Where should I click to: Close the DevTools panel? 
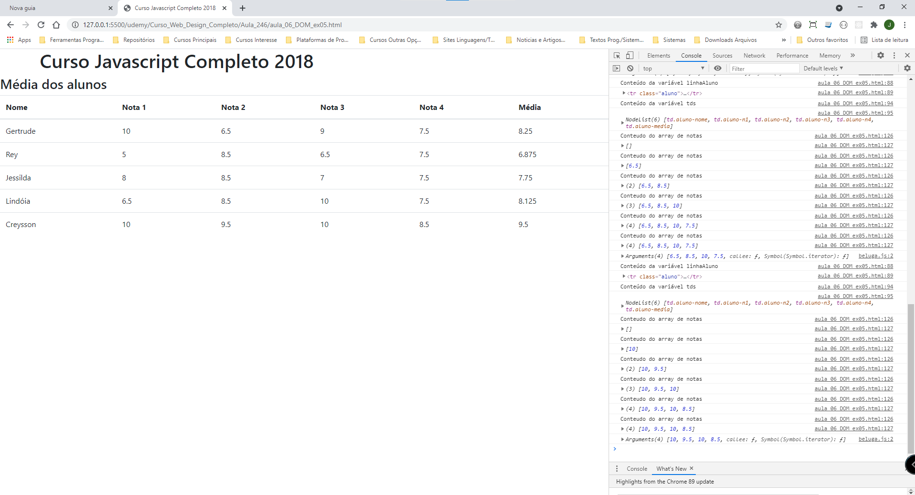907,55
